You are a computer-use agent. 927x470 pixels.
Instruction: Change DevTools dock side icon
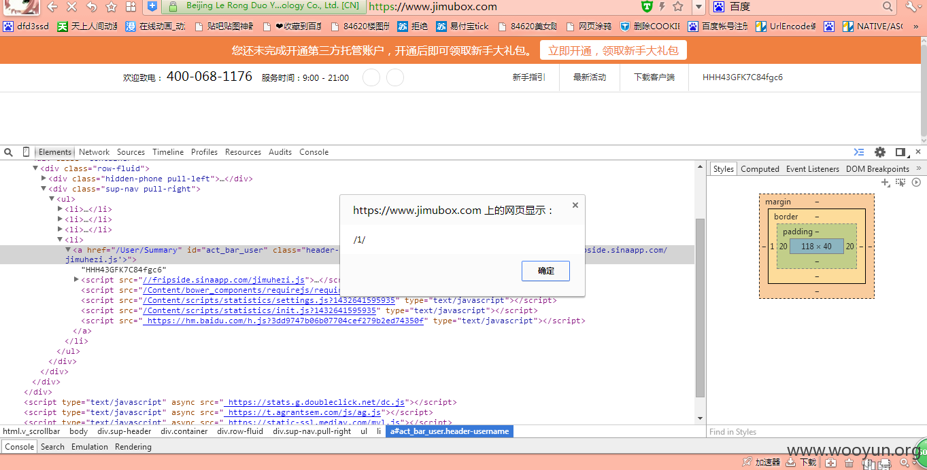coord(900,152)
